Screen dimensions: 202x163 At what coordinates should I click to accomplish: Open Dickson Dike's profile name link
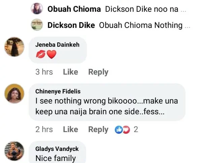pos(72,25)
